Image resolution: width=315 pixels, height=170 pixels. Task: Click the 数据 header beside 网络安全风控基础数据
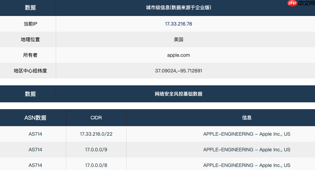click(x=30, y=94)
